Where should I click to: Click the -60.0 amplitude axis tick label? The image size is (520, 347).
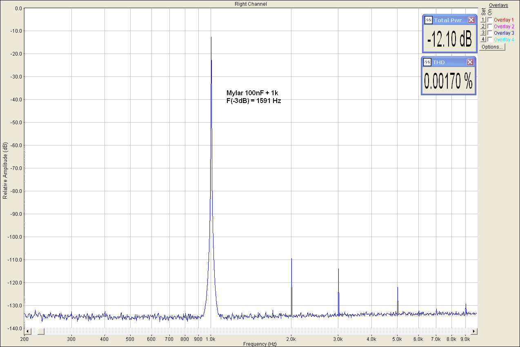pos(16,145)
